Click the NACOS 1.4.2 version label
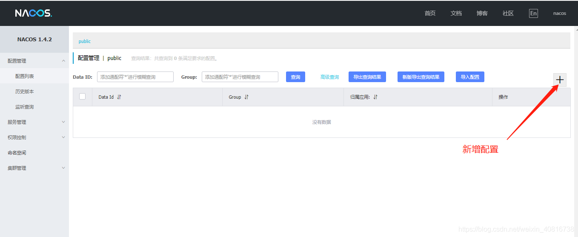 34,39
